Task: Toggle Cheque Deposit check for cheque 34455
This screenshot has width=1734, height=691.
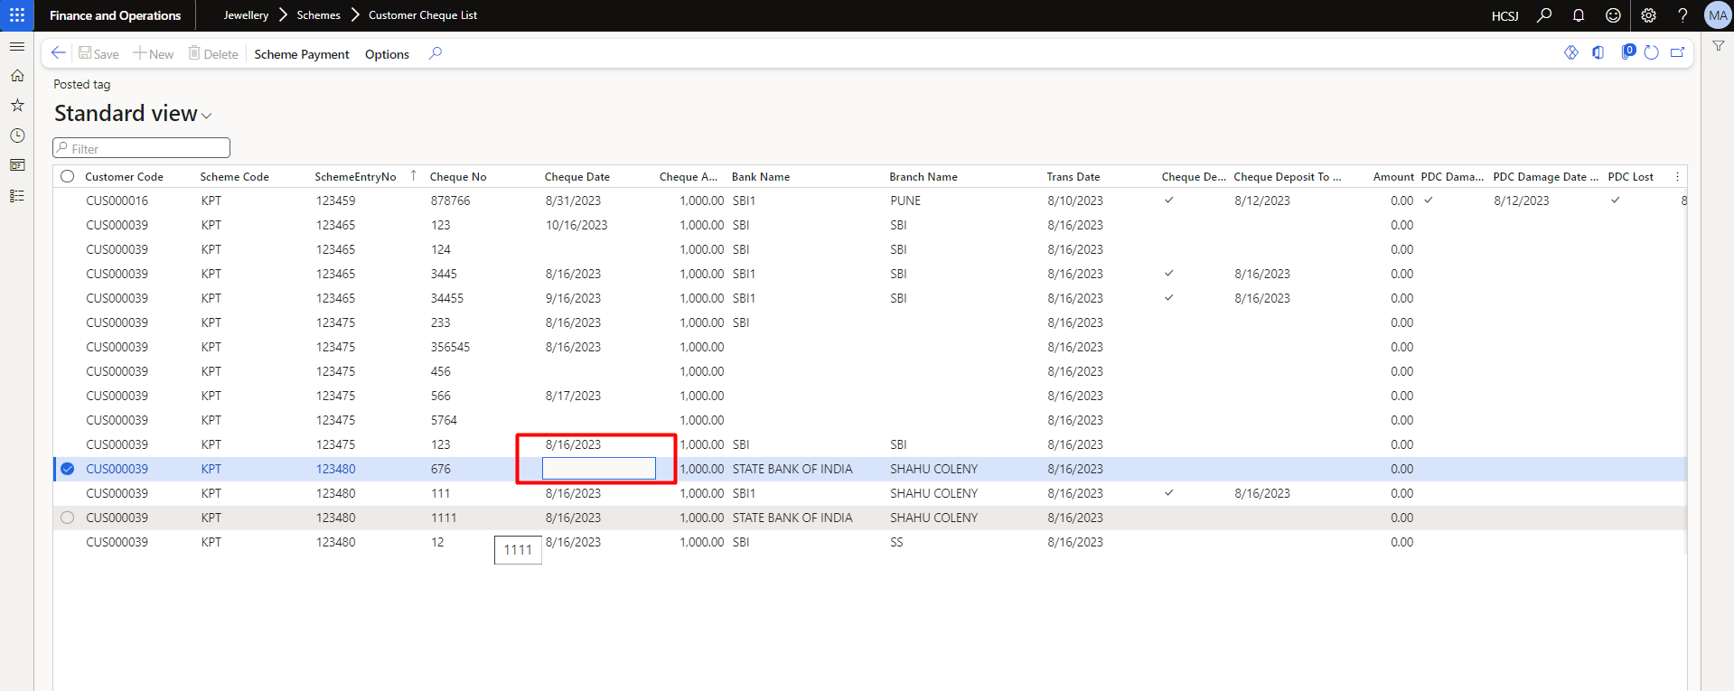Action: pos(1169,298)
